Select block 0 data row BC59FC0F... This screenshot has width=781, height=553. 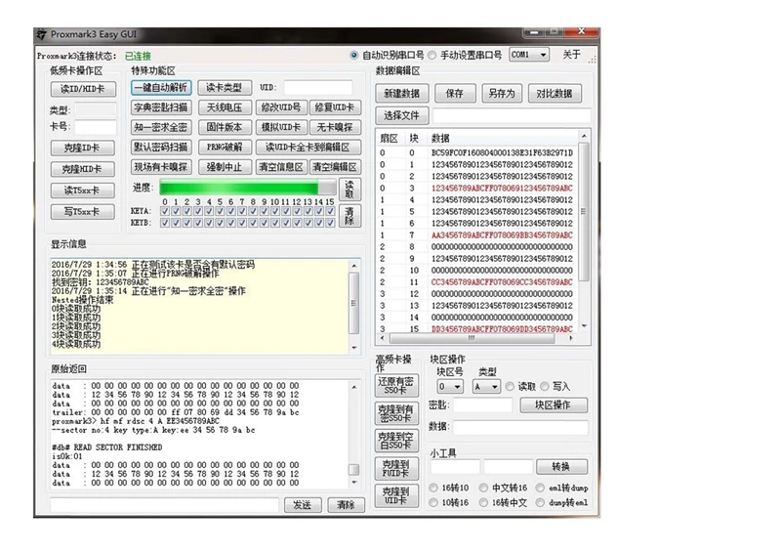click(x=476, y=152)
